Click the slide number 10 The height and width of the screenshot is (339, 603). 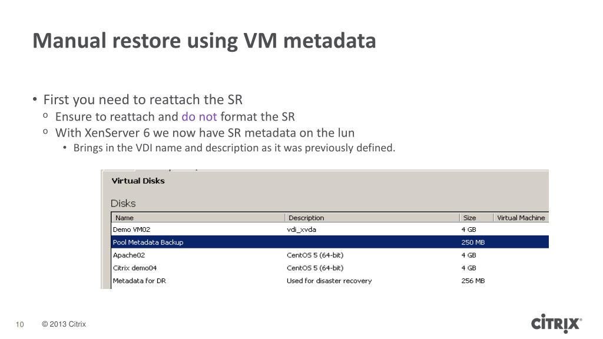(x=20, y=324)
